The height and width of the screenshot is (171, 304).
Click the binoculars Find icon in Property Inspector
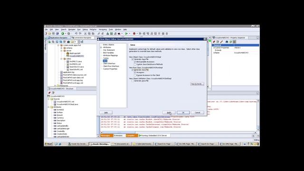coord(227,42)
